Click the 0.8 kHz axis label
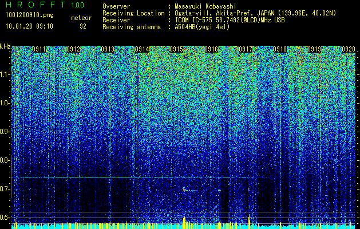 5,160
